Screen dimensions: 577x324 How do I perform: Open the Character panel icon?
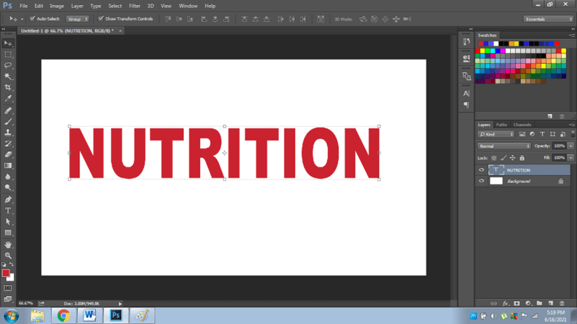[x=466, y=93]
